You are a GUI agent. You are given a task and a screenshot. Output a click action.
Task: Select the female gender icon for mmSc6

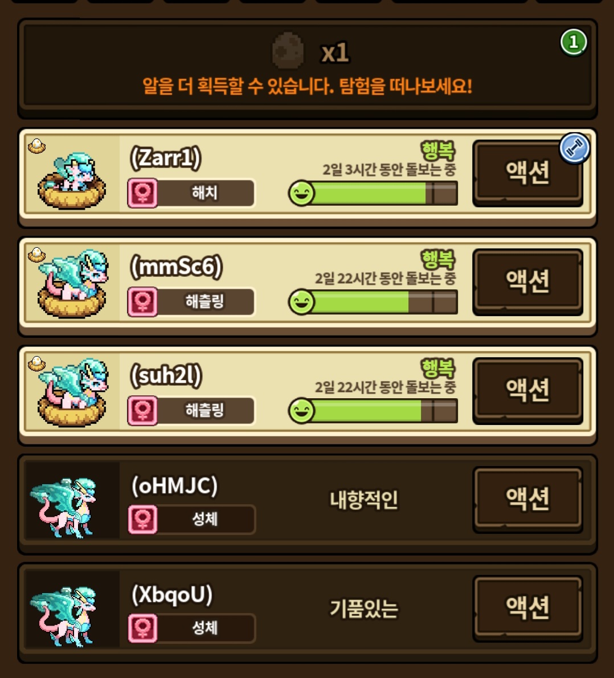[x=143, y=302]
